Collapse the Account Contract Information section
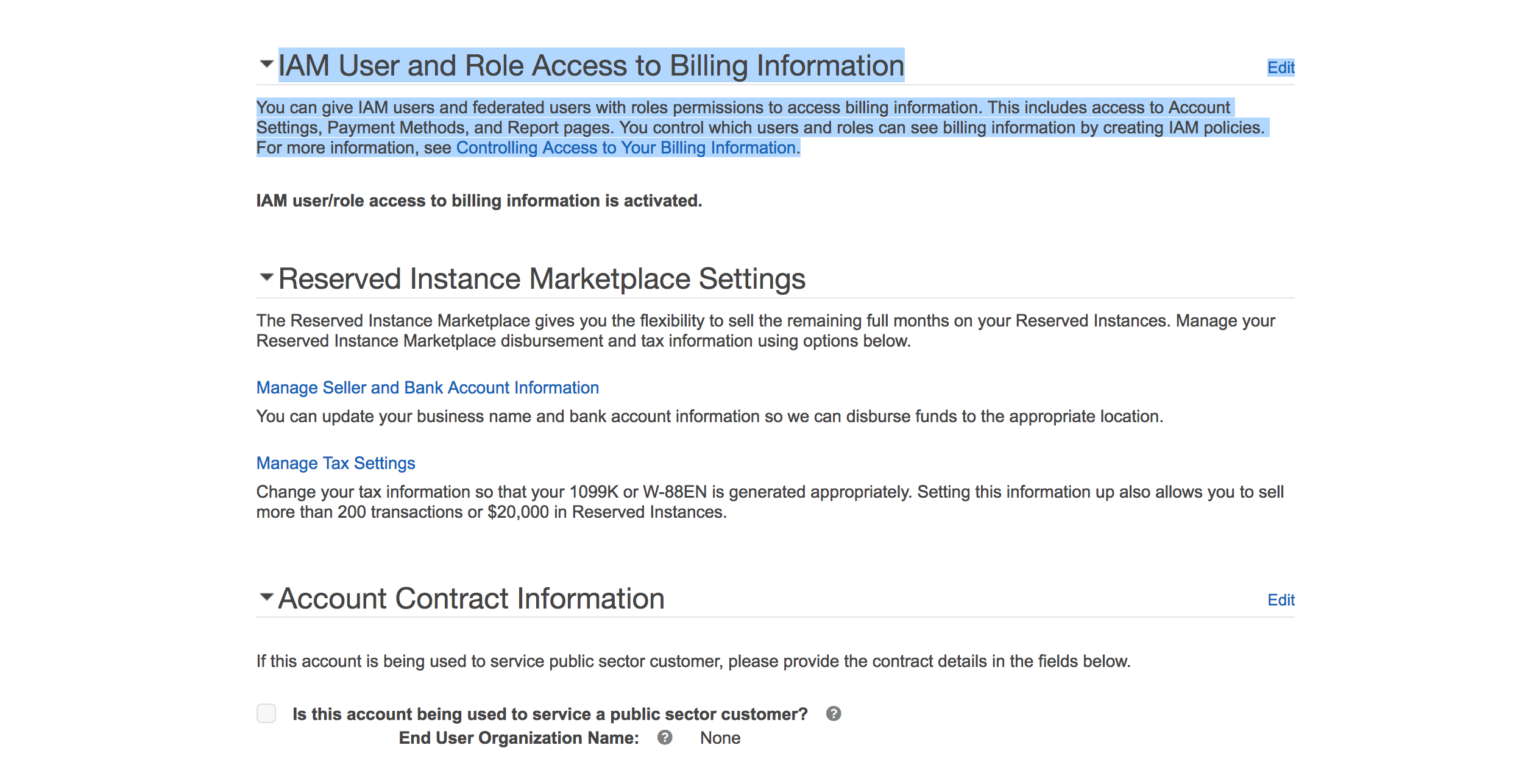 tap(266, 597)
